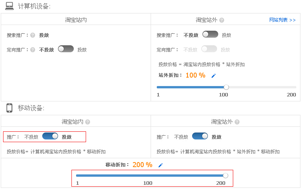Click 投放 label next to mobile 淘宝站外 switch

click(x=216, y=137)
